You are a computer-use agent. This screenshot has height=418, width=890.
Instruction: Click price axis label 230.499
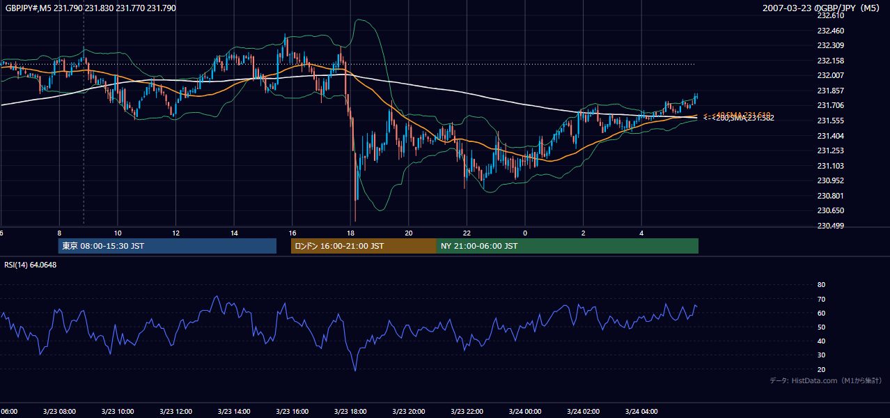(x=830, y=226)
